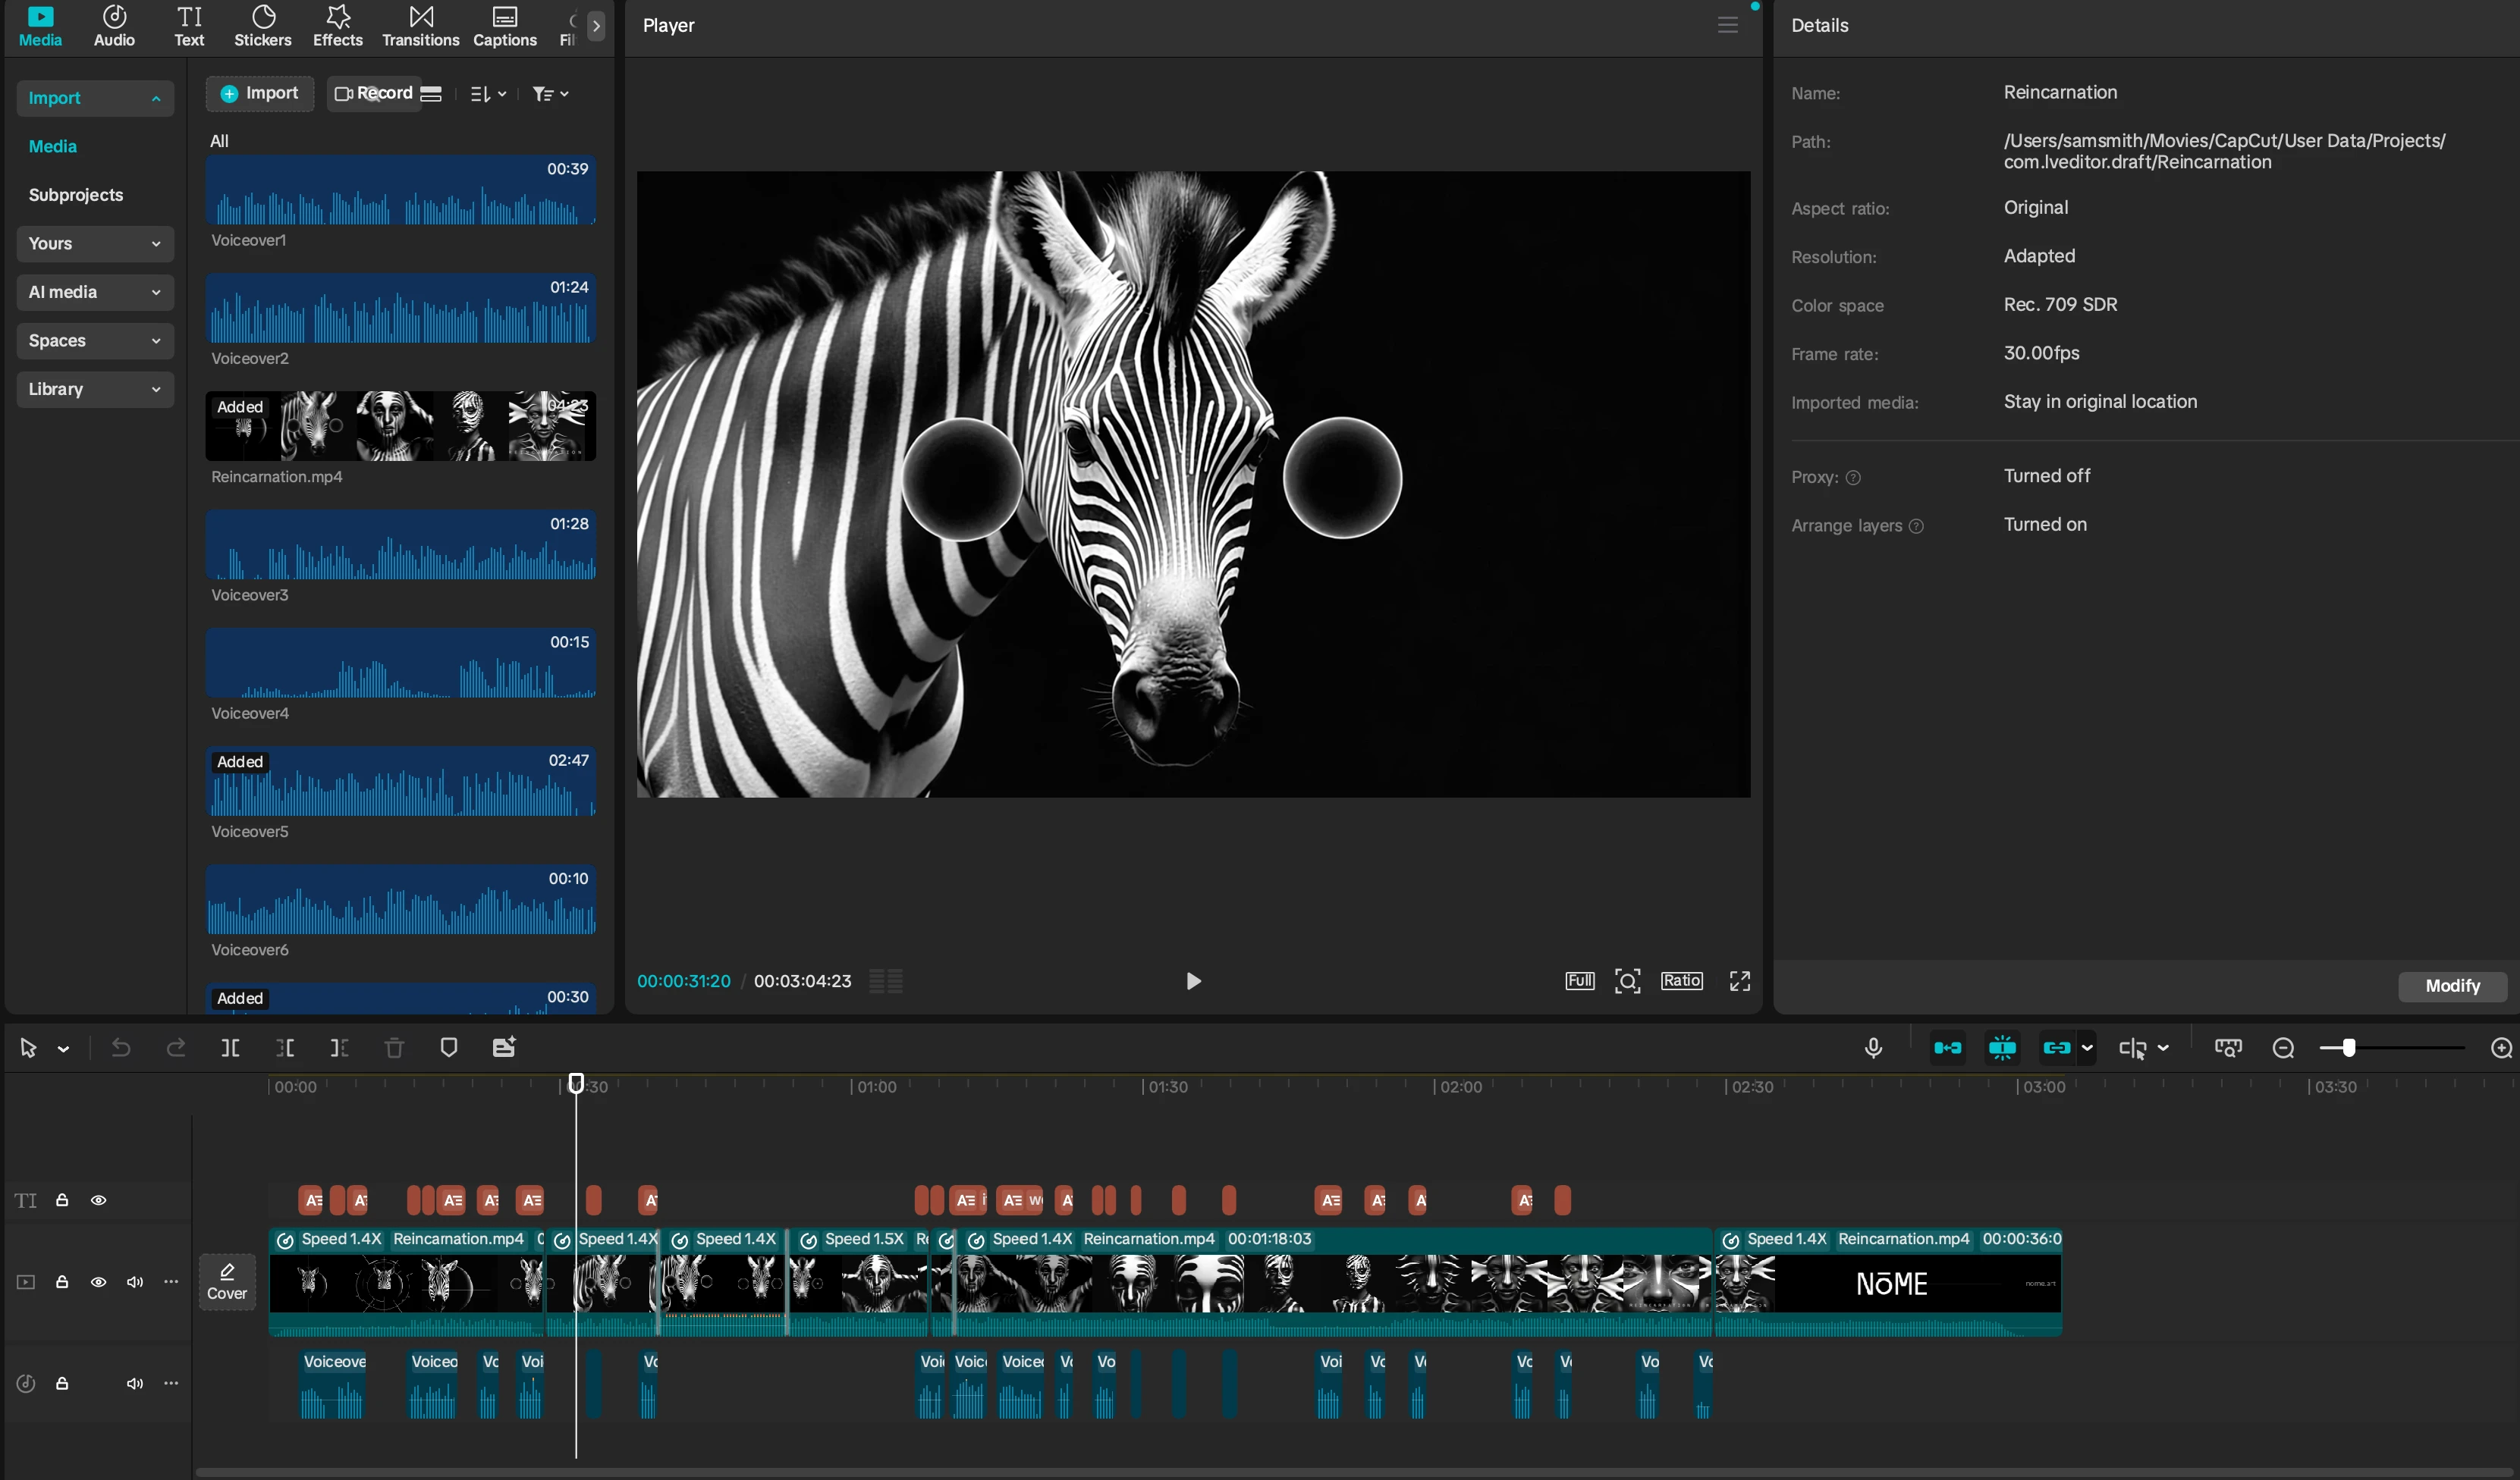Click the Modify button
This screenshot has height=1480, width=2520.
pos(2452,986)
